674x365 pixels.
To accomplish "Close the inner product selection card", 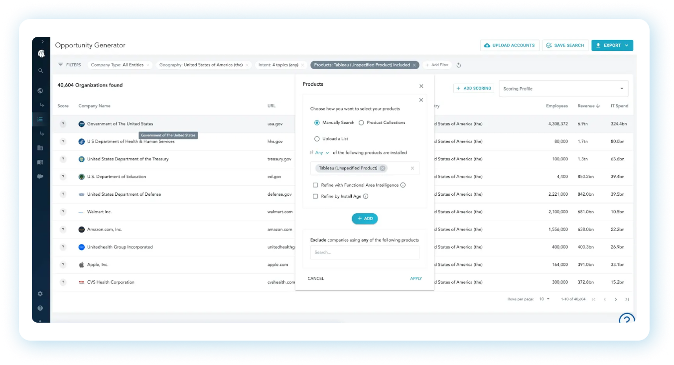I will click(421, 100).
